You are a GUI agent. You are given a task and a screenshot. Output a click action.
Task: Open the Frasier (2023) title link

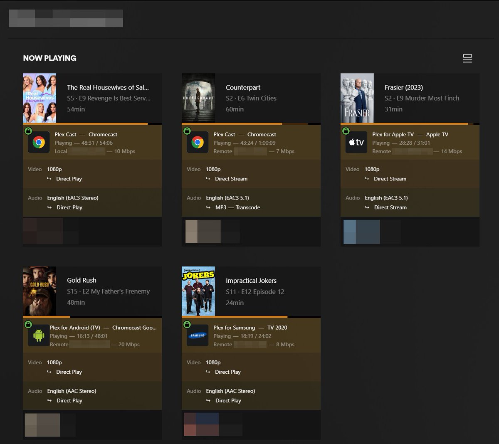[x=404, y=87]
